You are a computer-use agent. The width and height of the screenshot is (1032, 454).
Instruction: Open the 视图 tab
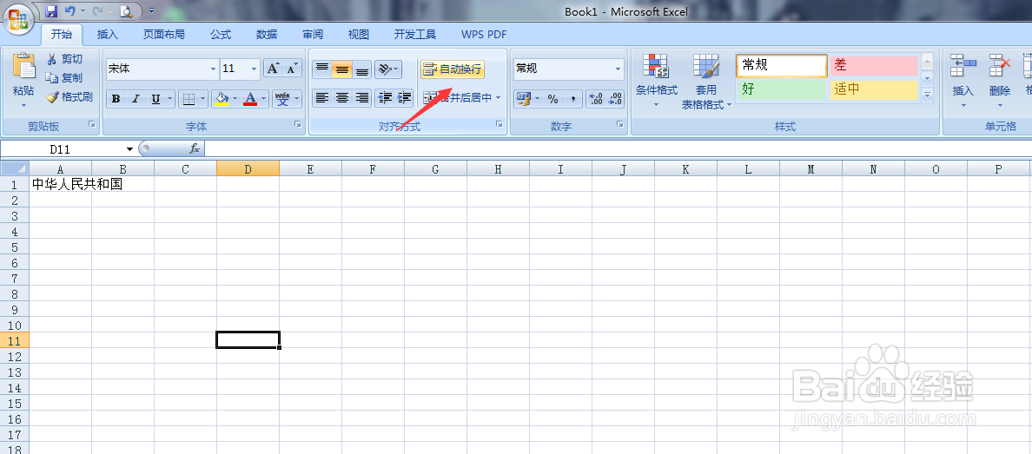tap(359, 35)
